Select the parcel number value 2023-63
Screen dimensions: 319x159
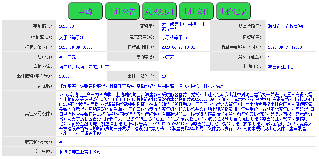click(x=66, y=26)
